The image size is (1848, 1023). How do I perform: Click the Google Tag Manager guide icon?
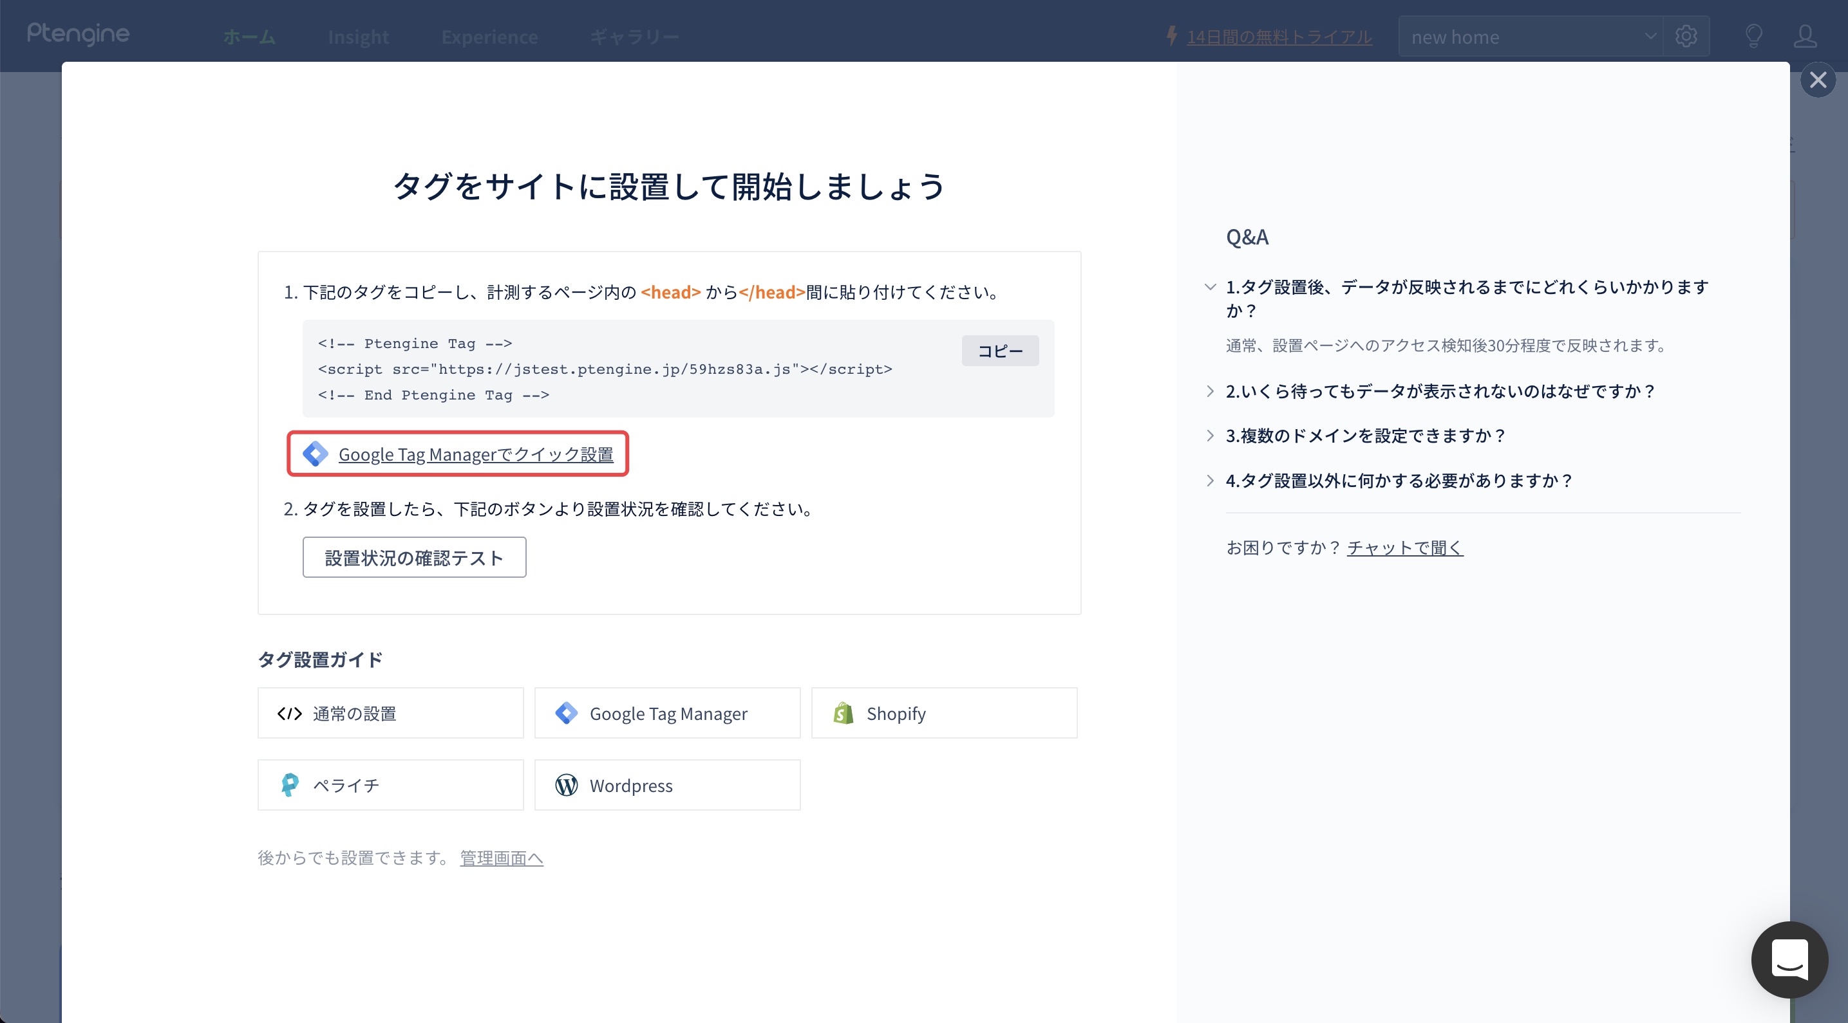tap(566, 714)
